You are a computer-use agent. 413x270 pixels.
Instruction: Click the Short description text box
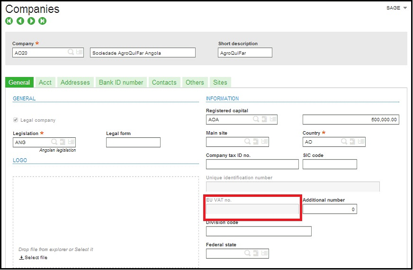click(245, 53)
